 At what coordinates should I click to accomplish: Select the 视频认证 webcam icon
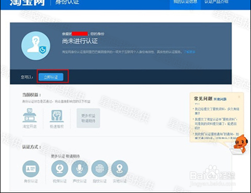[60, 168]
